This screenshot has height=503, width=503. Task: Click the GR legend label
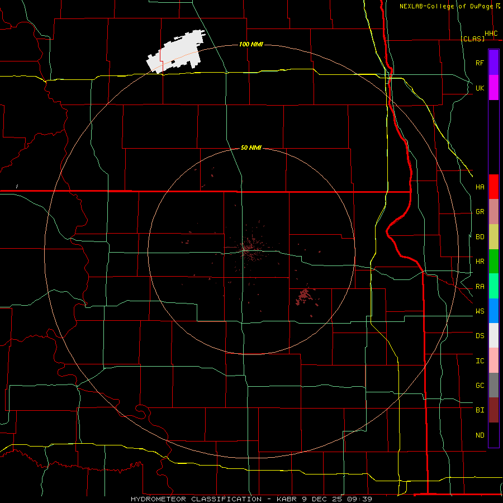point(480,212)
